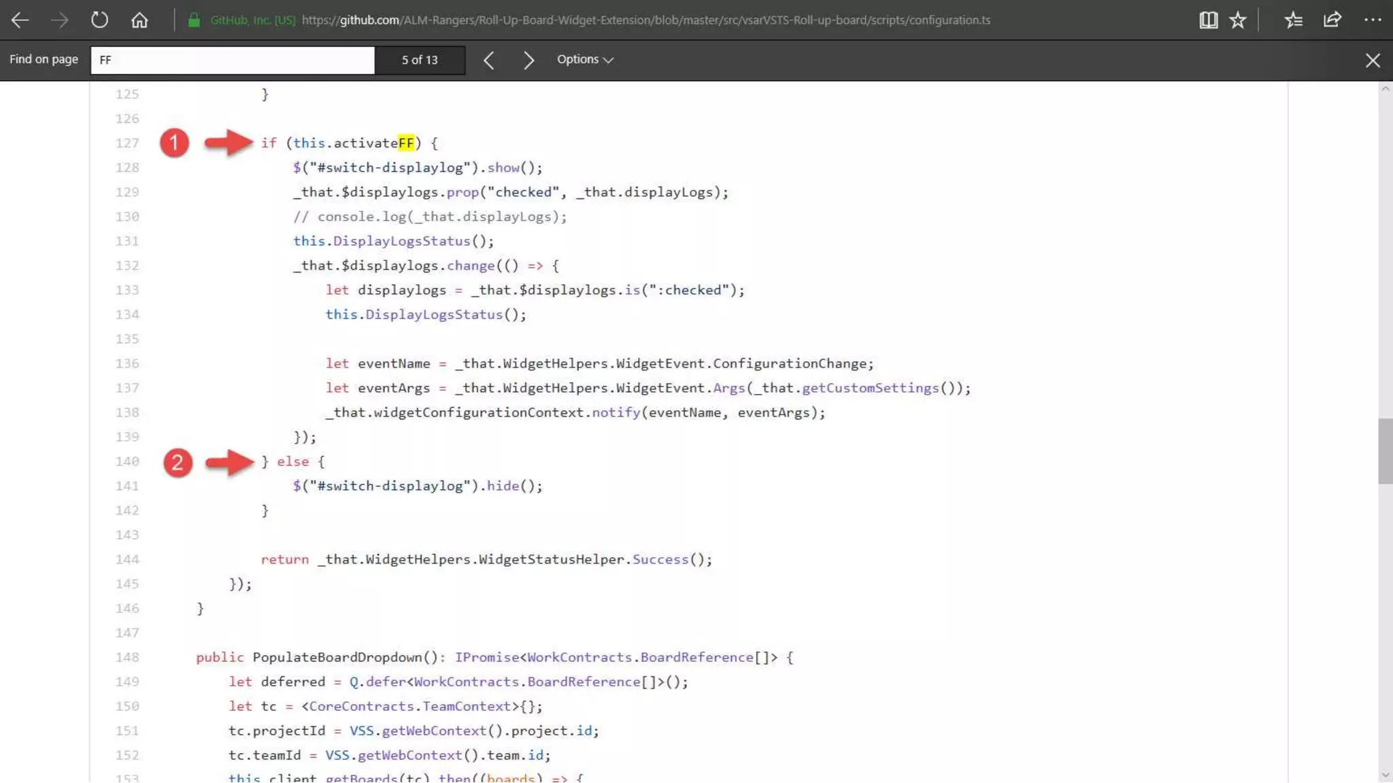The width and height of the screenshot is (1393, 783).
Task: Click the Share page icon
Action: [x=1332, y=20]
